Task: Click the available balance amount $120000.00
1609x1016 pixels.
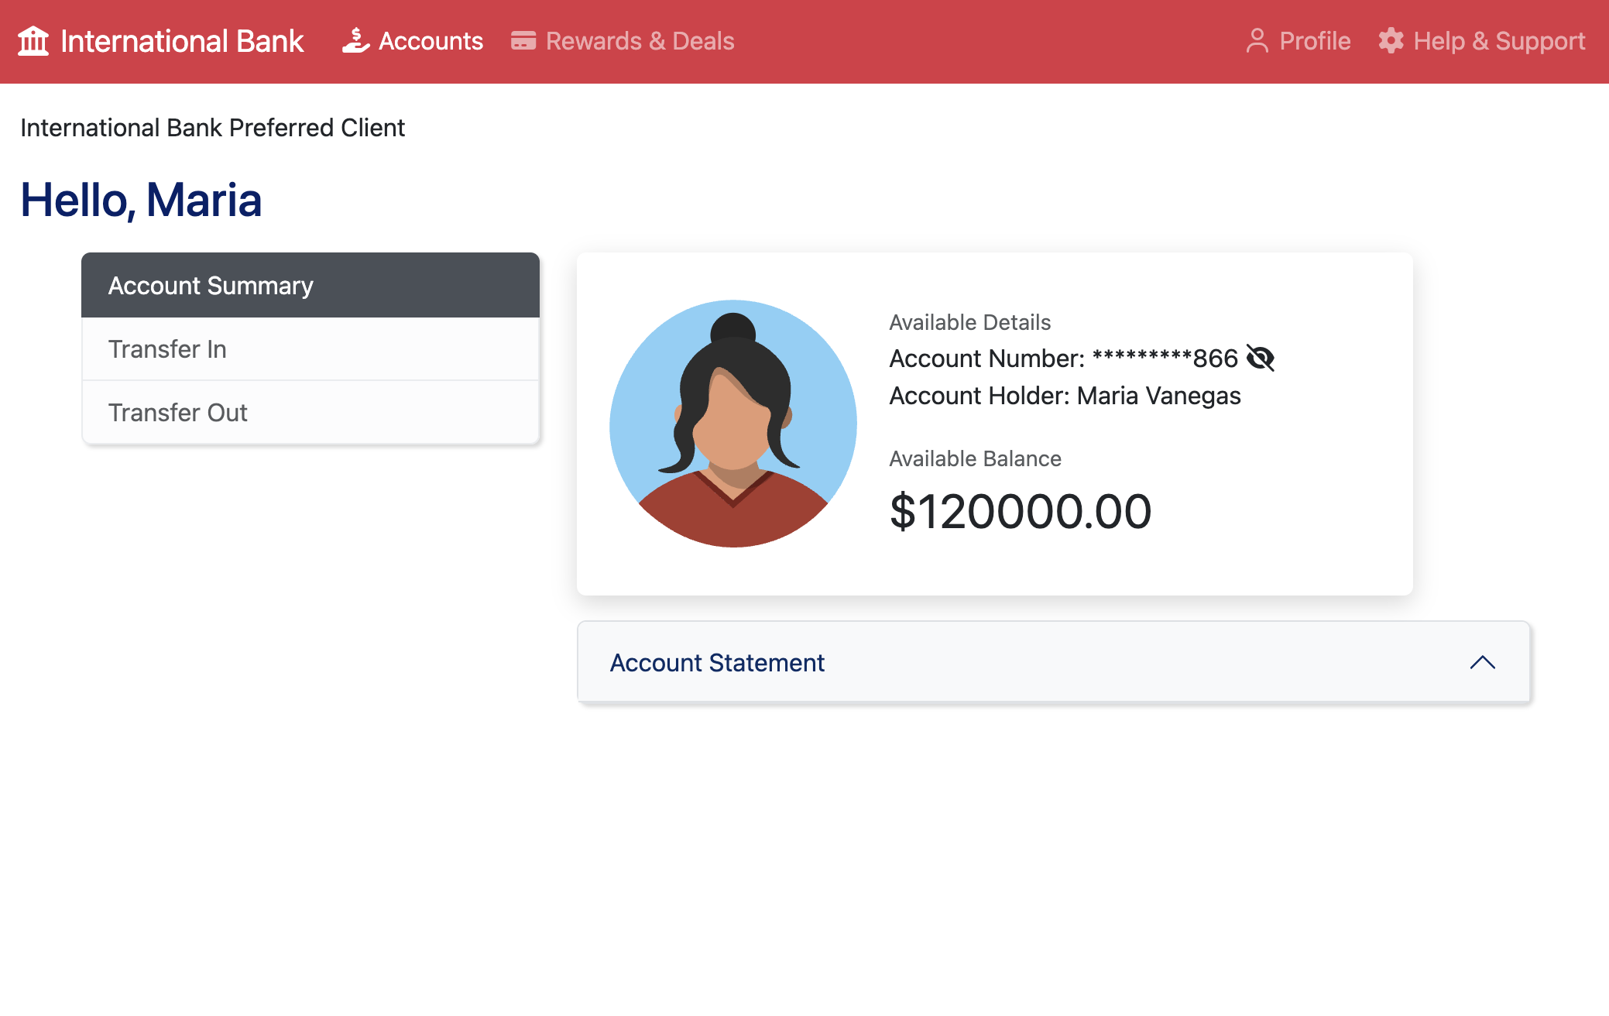Action: tap(1020, 509)
